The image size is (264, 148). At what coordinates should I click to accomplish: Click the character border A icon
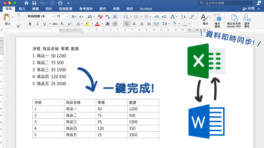click(115, 16)
